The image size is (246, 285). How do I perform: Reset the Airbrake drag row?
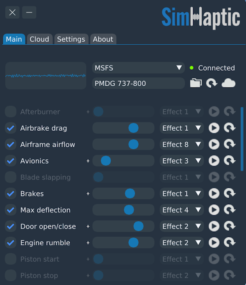(x=230, y=128)
